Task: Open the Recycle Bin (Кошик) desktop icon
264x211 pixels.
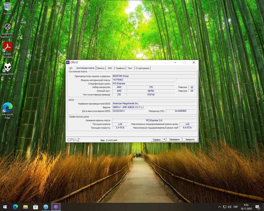Action: point(8,8)
